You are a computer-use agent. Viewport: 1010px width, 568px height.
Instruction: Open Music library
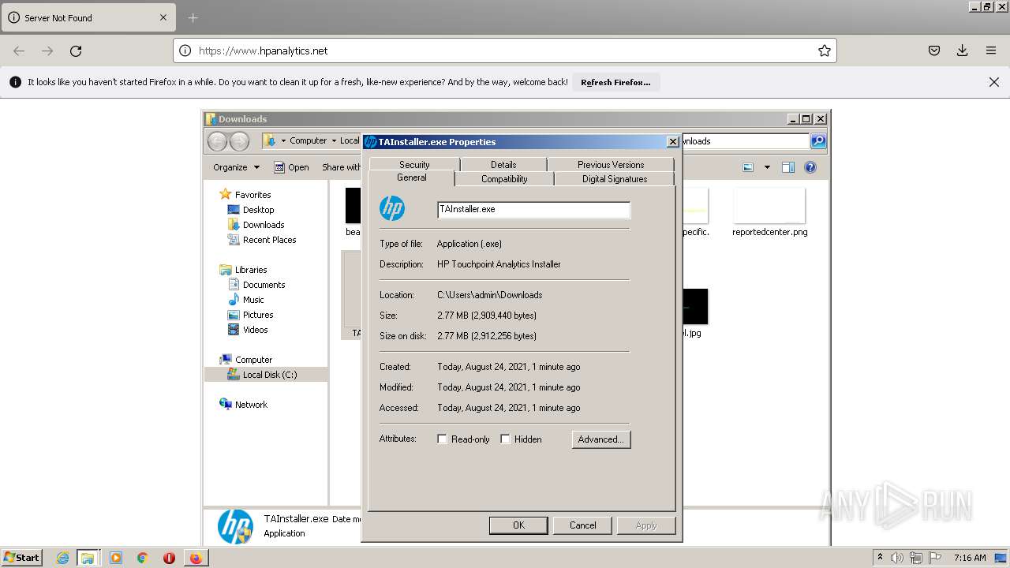tap(253, 300)
